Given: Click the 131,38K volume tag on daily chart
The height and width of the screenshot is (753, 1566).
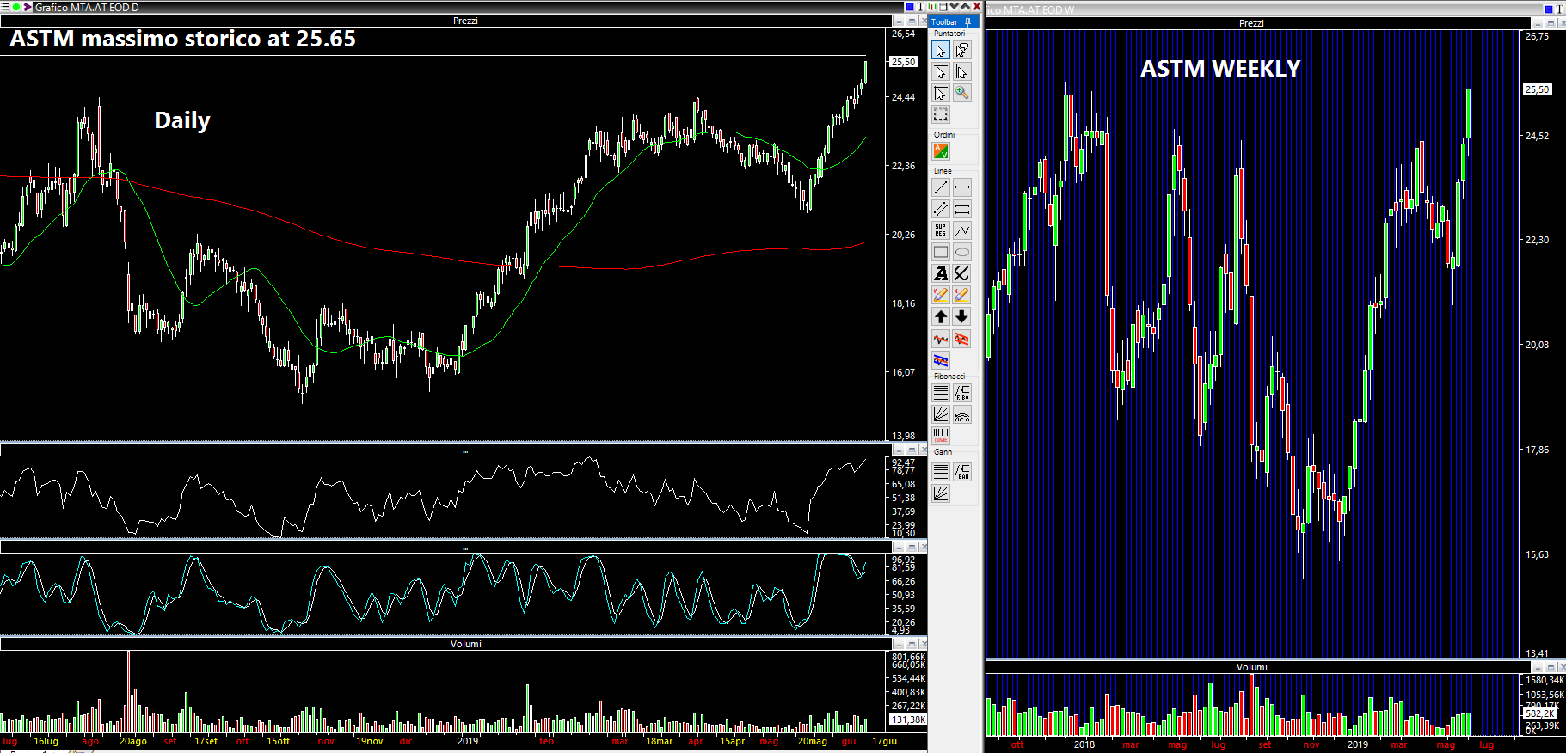Looking at the screenshot, I should (x=908, y=719).
